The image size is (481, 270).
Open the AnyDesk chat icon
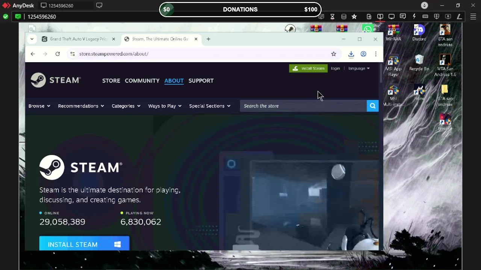pyautogui.click(x=402, y=16)
